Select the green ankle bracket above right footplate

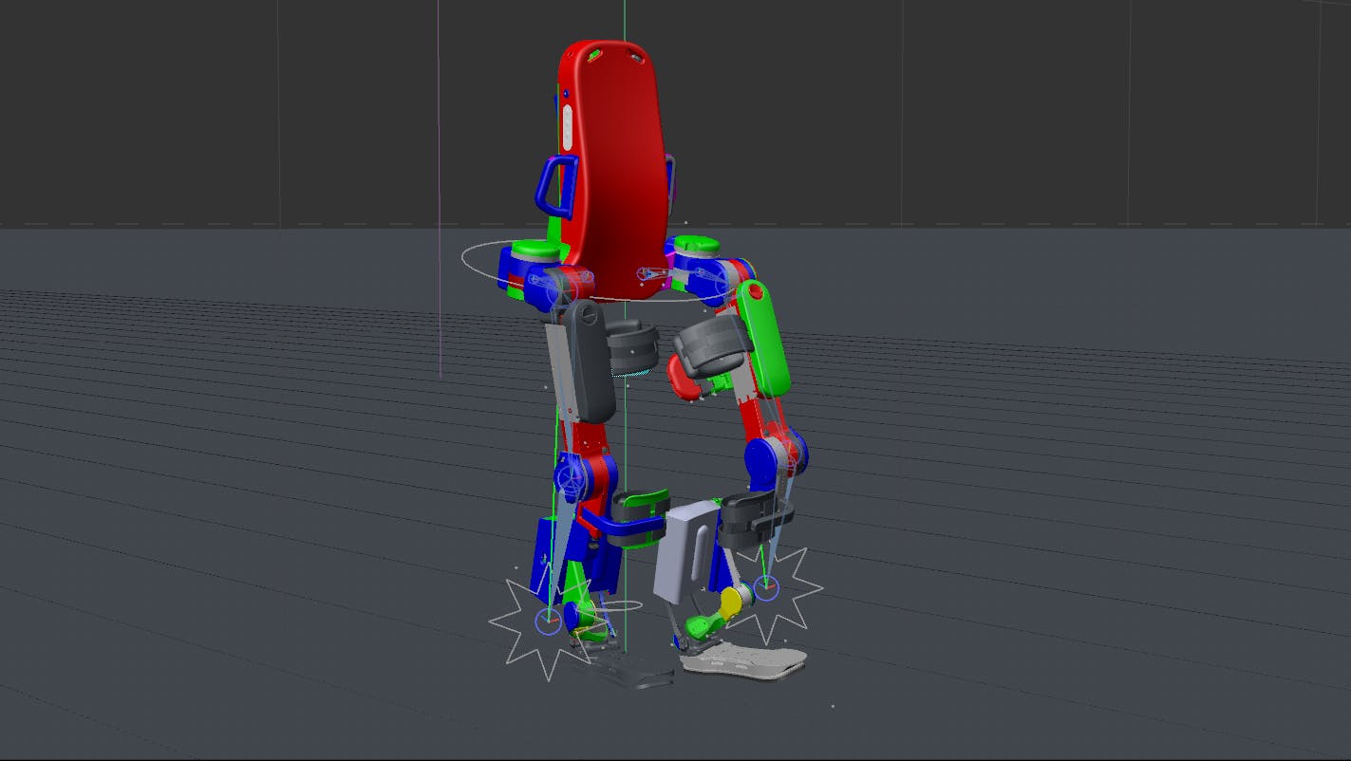point(699,624)
